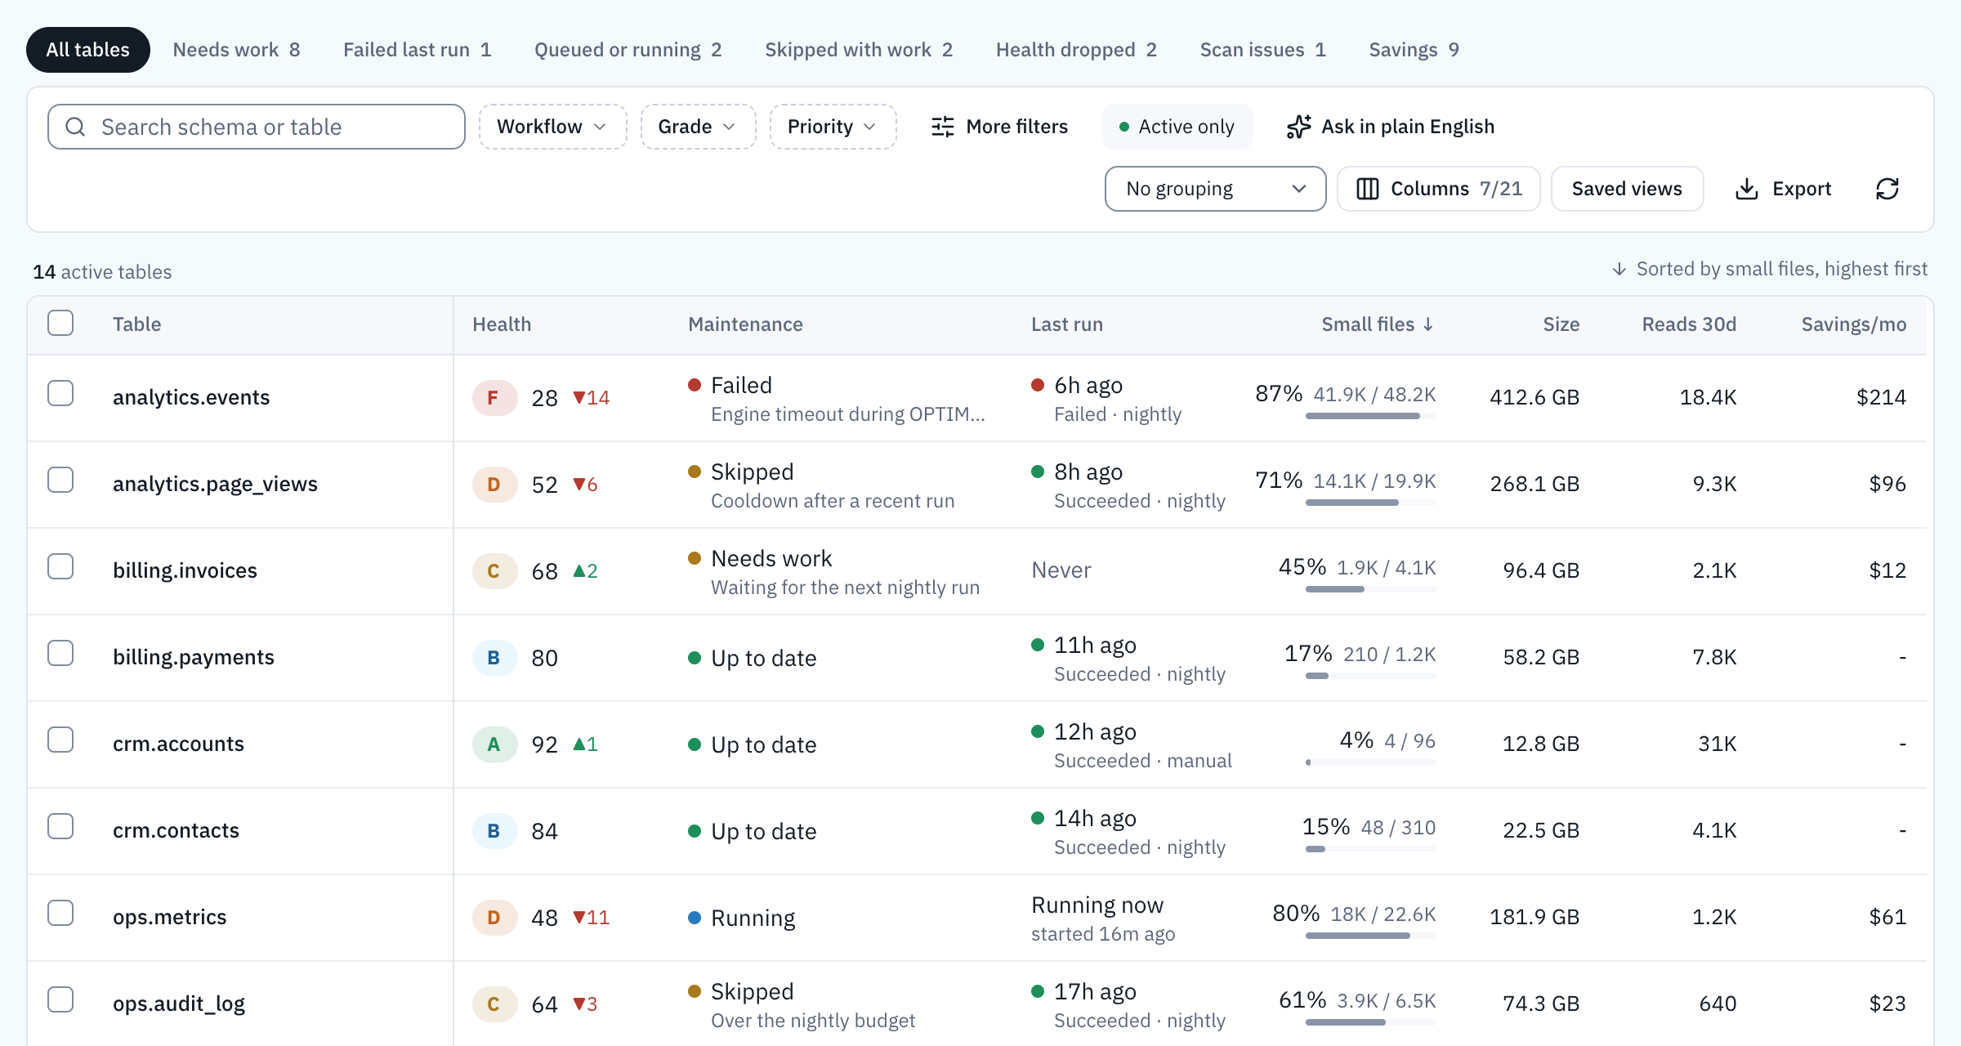Focus the Search schema or table field
The image size is (1961, 1046).
257,127
